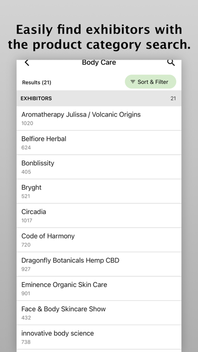
Task: View Dragonfly Botanicals Hemp CBD details
Action: [x=99, y=264]
